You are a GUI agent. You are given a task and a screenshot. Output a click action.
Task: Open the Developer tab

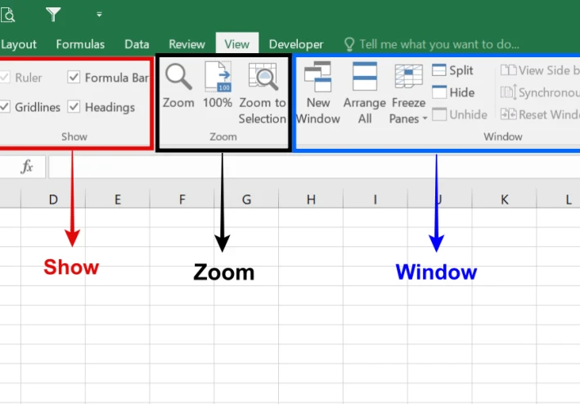point(296,44)
